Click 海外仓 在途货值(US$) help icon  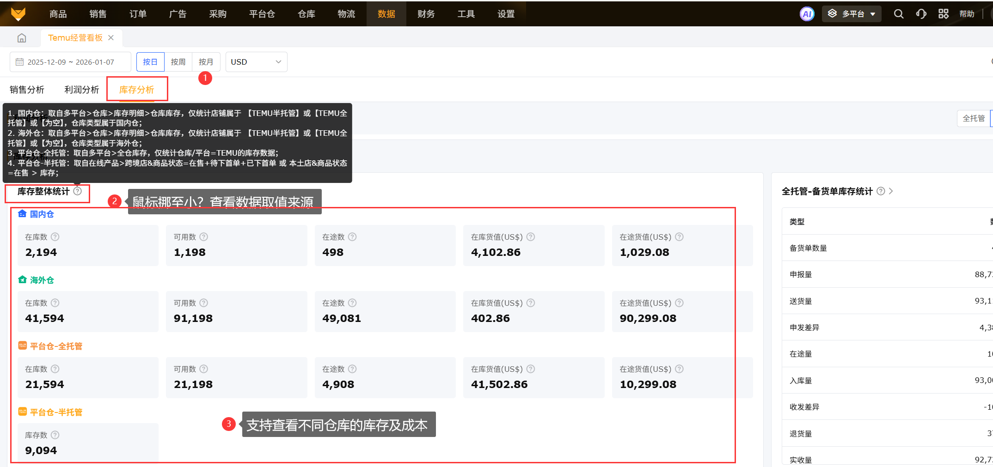pyautogui.click(x=679, y=303)
